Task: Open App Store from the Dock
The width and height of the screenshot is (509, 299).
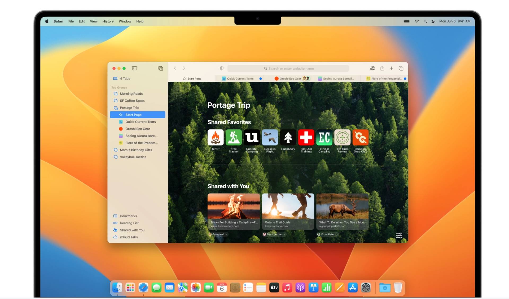Action: point(353,288)
